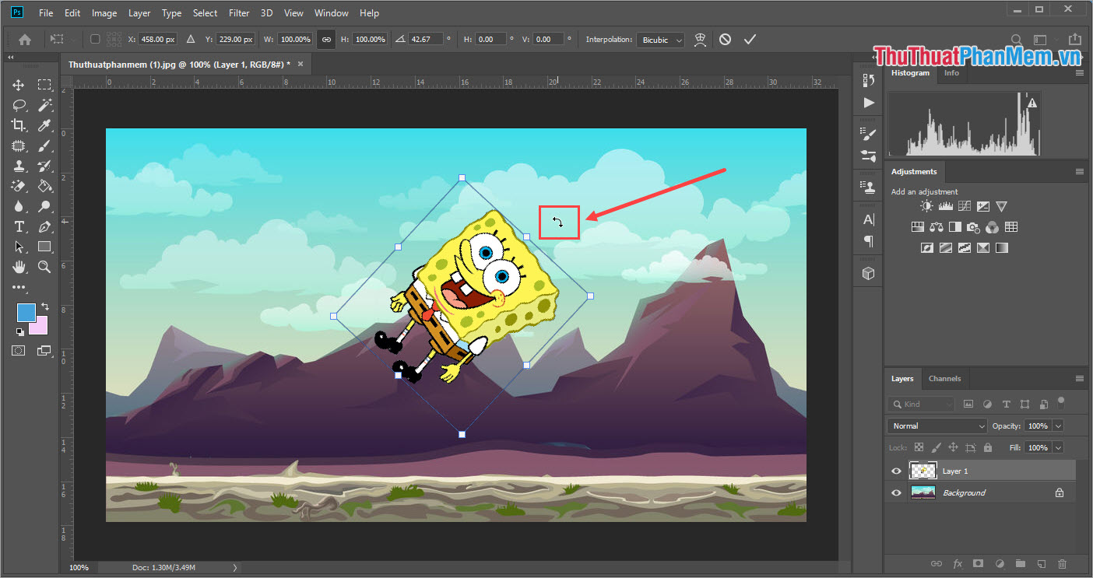Toggle visibility of Layer 1
1093x578 pixels.
coord(896,470)
